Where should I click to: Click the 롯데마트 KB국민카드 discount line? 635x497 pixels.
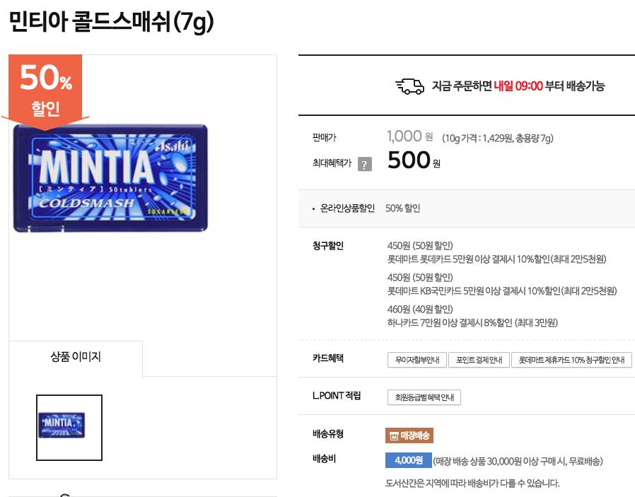(501, 291)
